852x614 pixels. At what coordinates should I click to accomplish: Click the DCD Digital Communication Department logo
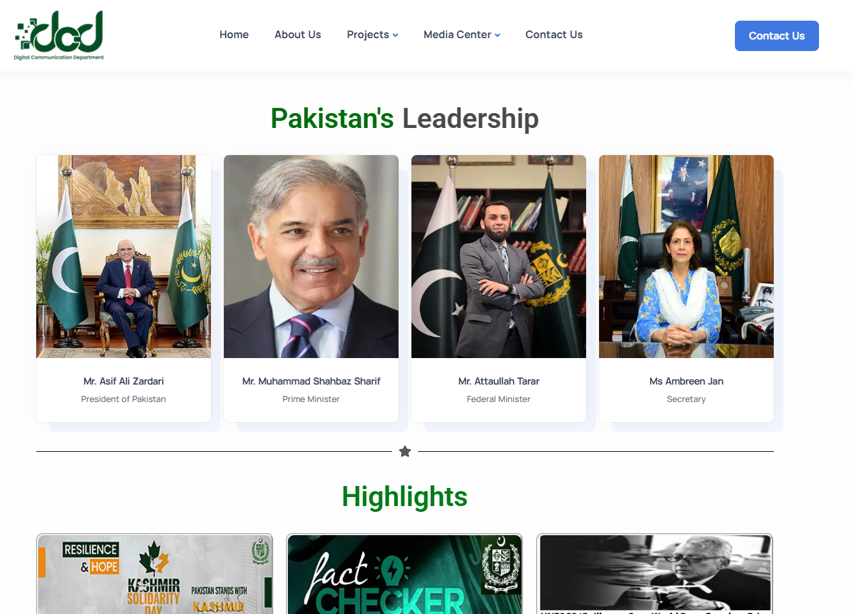click(x=59, y=36)
